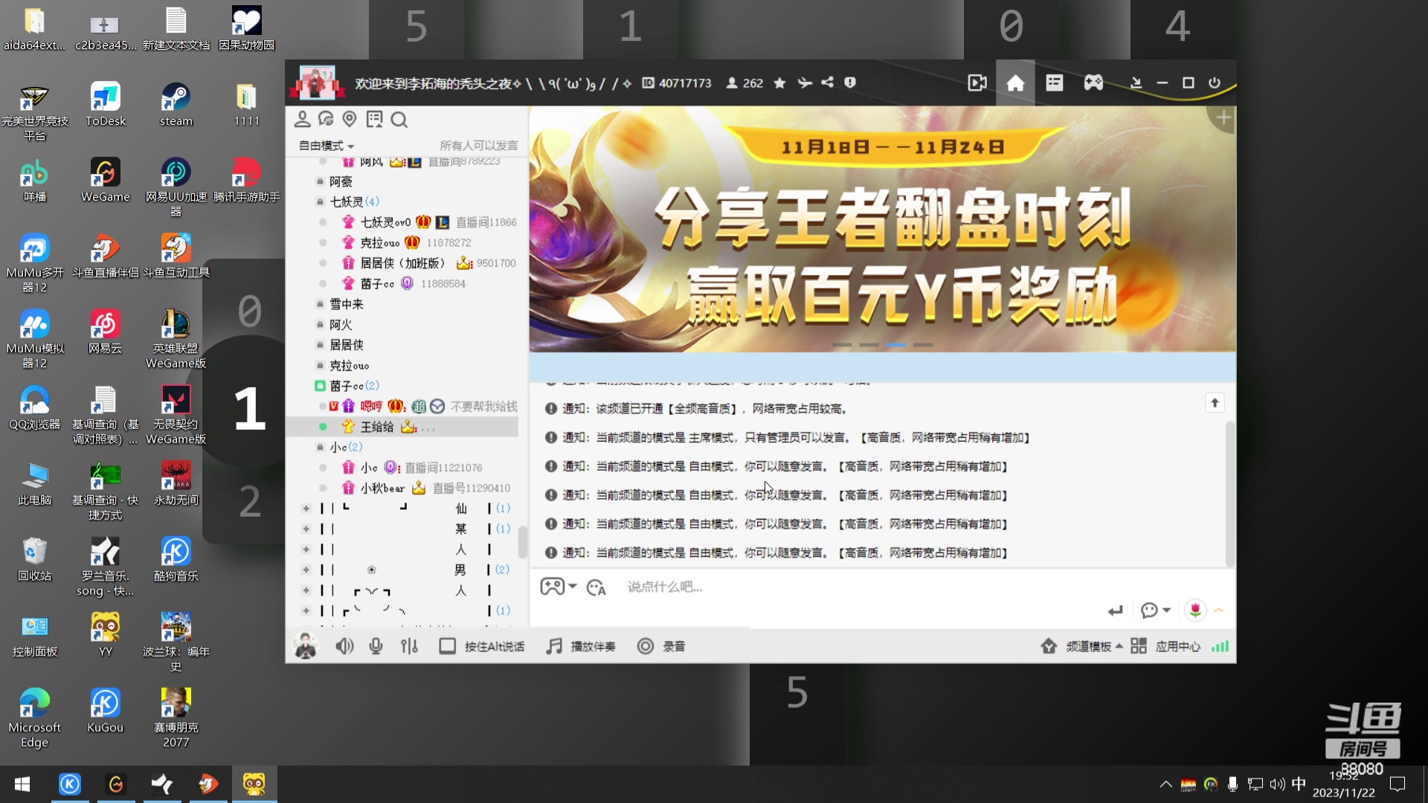
Task: Open the 自由模式 mode dropdown
Action: click(x=326, y=146)
